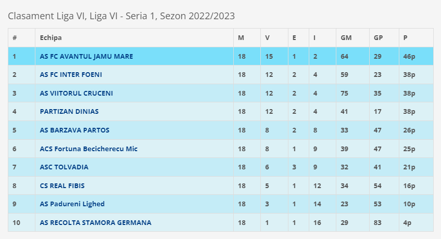Click the 4p points cell in last row

click(x=407, y=222)
